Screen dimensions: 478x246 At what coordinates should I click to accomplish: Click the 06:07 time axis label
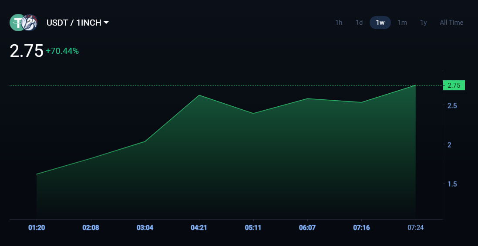tap(307, 227)
